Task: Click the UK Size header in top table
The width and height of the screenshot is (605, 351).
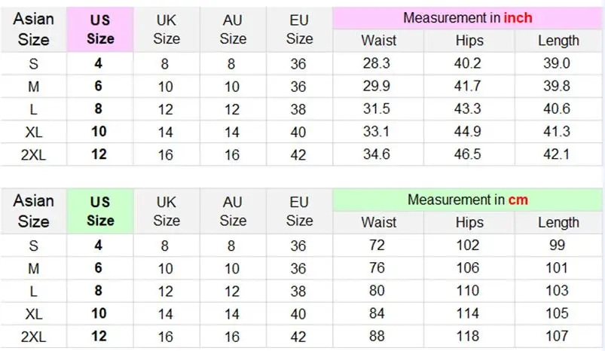Action: [167, 29]
